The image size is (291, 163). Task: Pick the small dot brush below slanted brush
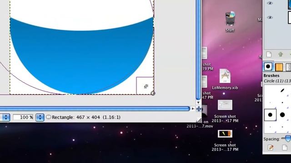[x=282, y=103]
